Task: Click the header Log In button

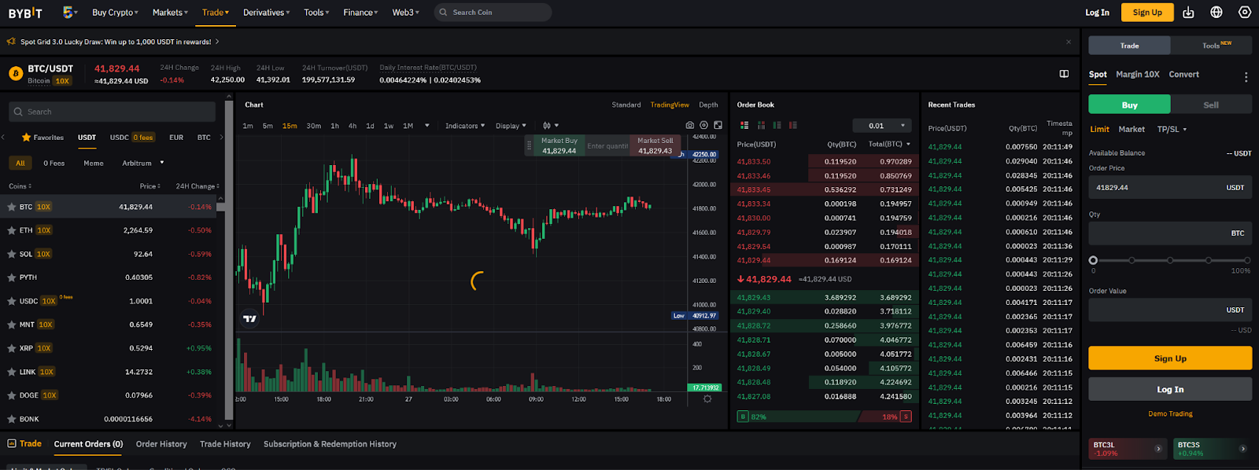Action: pyautogui.click(x=1097, y=13)
